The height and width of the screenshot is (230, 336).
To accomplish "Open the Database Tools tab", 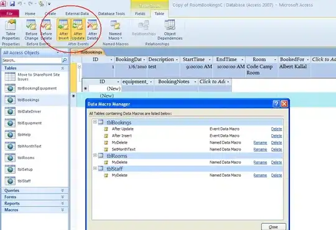I will [x=111, y=14].
